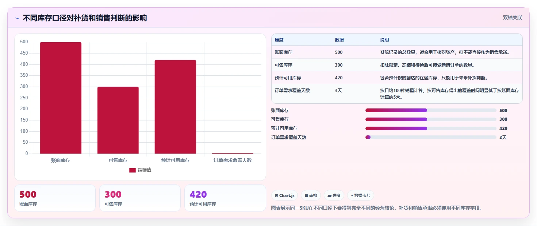Click the table value 3天

click(338, 91)
